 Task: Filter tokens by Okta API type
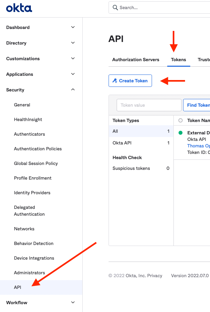pyautogui.click(x=122, y=143)
